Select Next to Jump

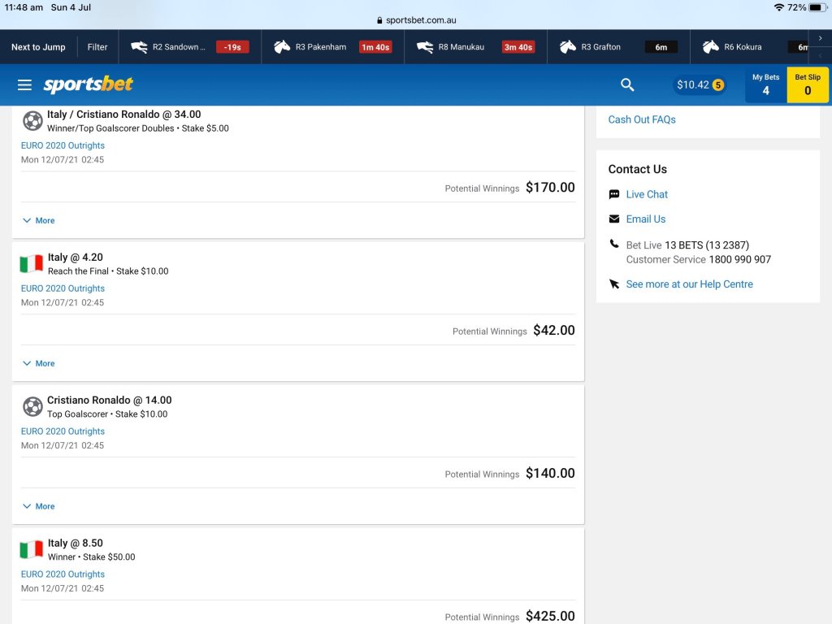[x=38, y=47]
